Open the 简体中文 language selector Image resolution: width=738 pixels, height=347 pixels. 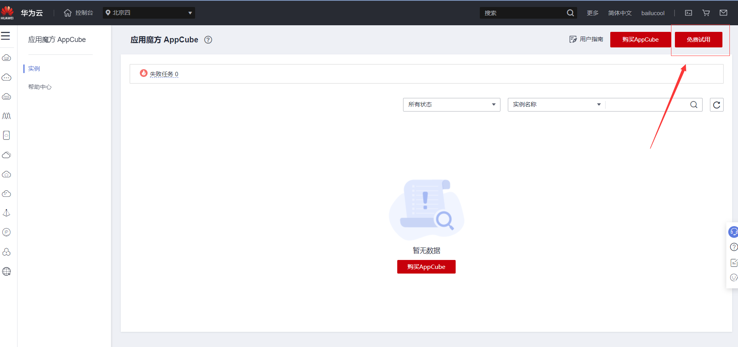point(620,13)
